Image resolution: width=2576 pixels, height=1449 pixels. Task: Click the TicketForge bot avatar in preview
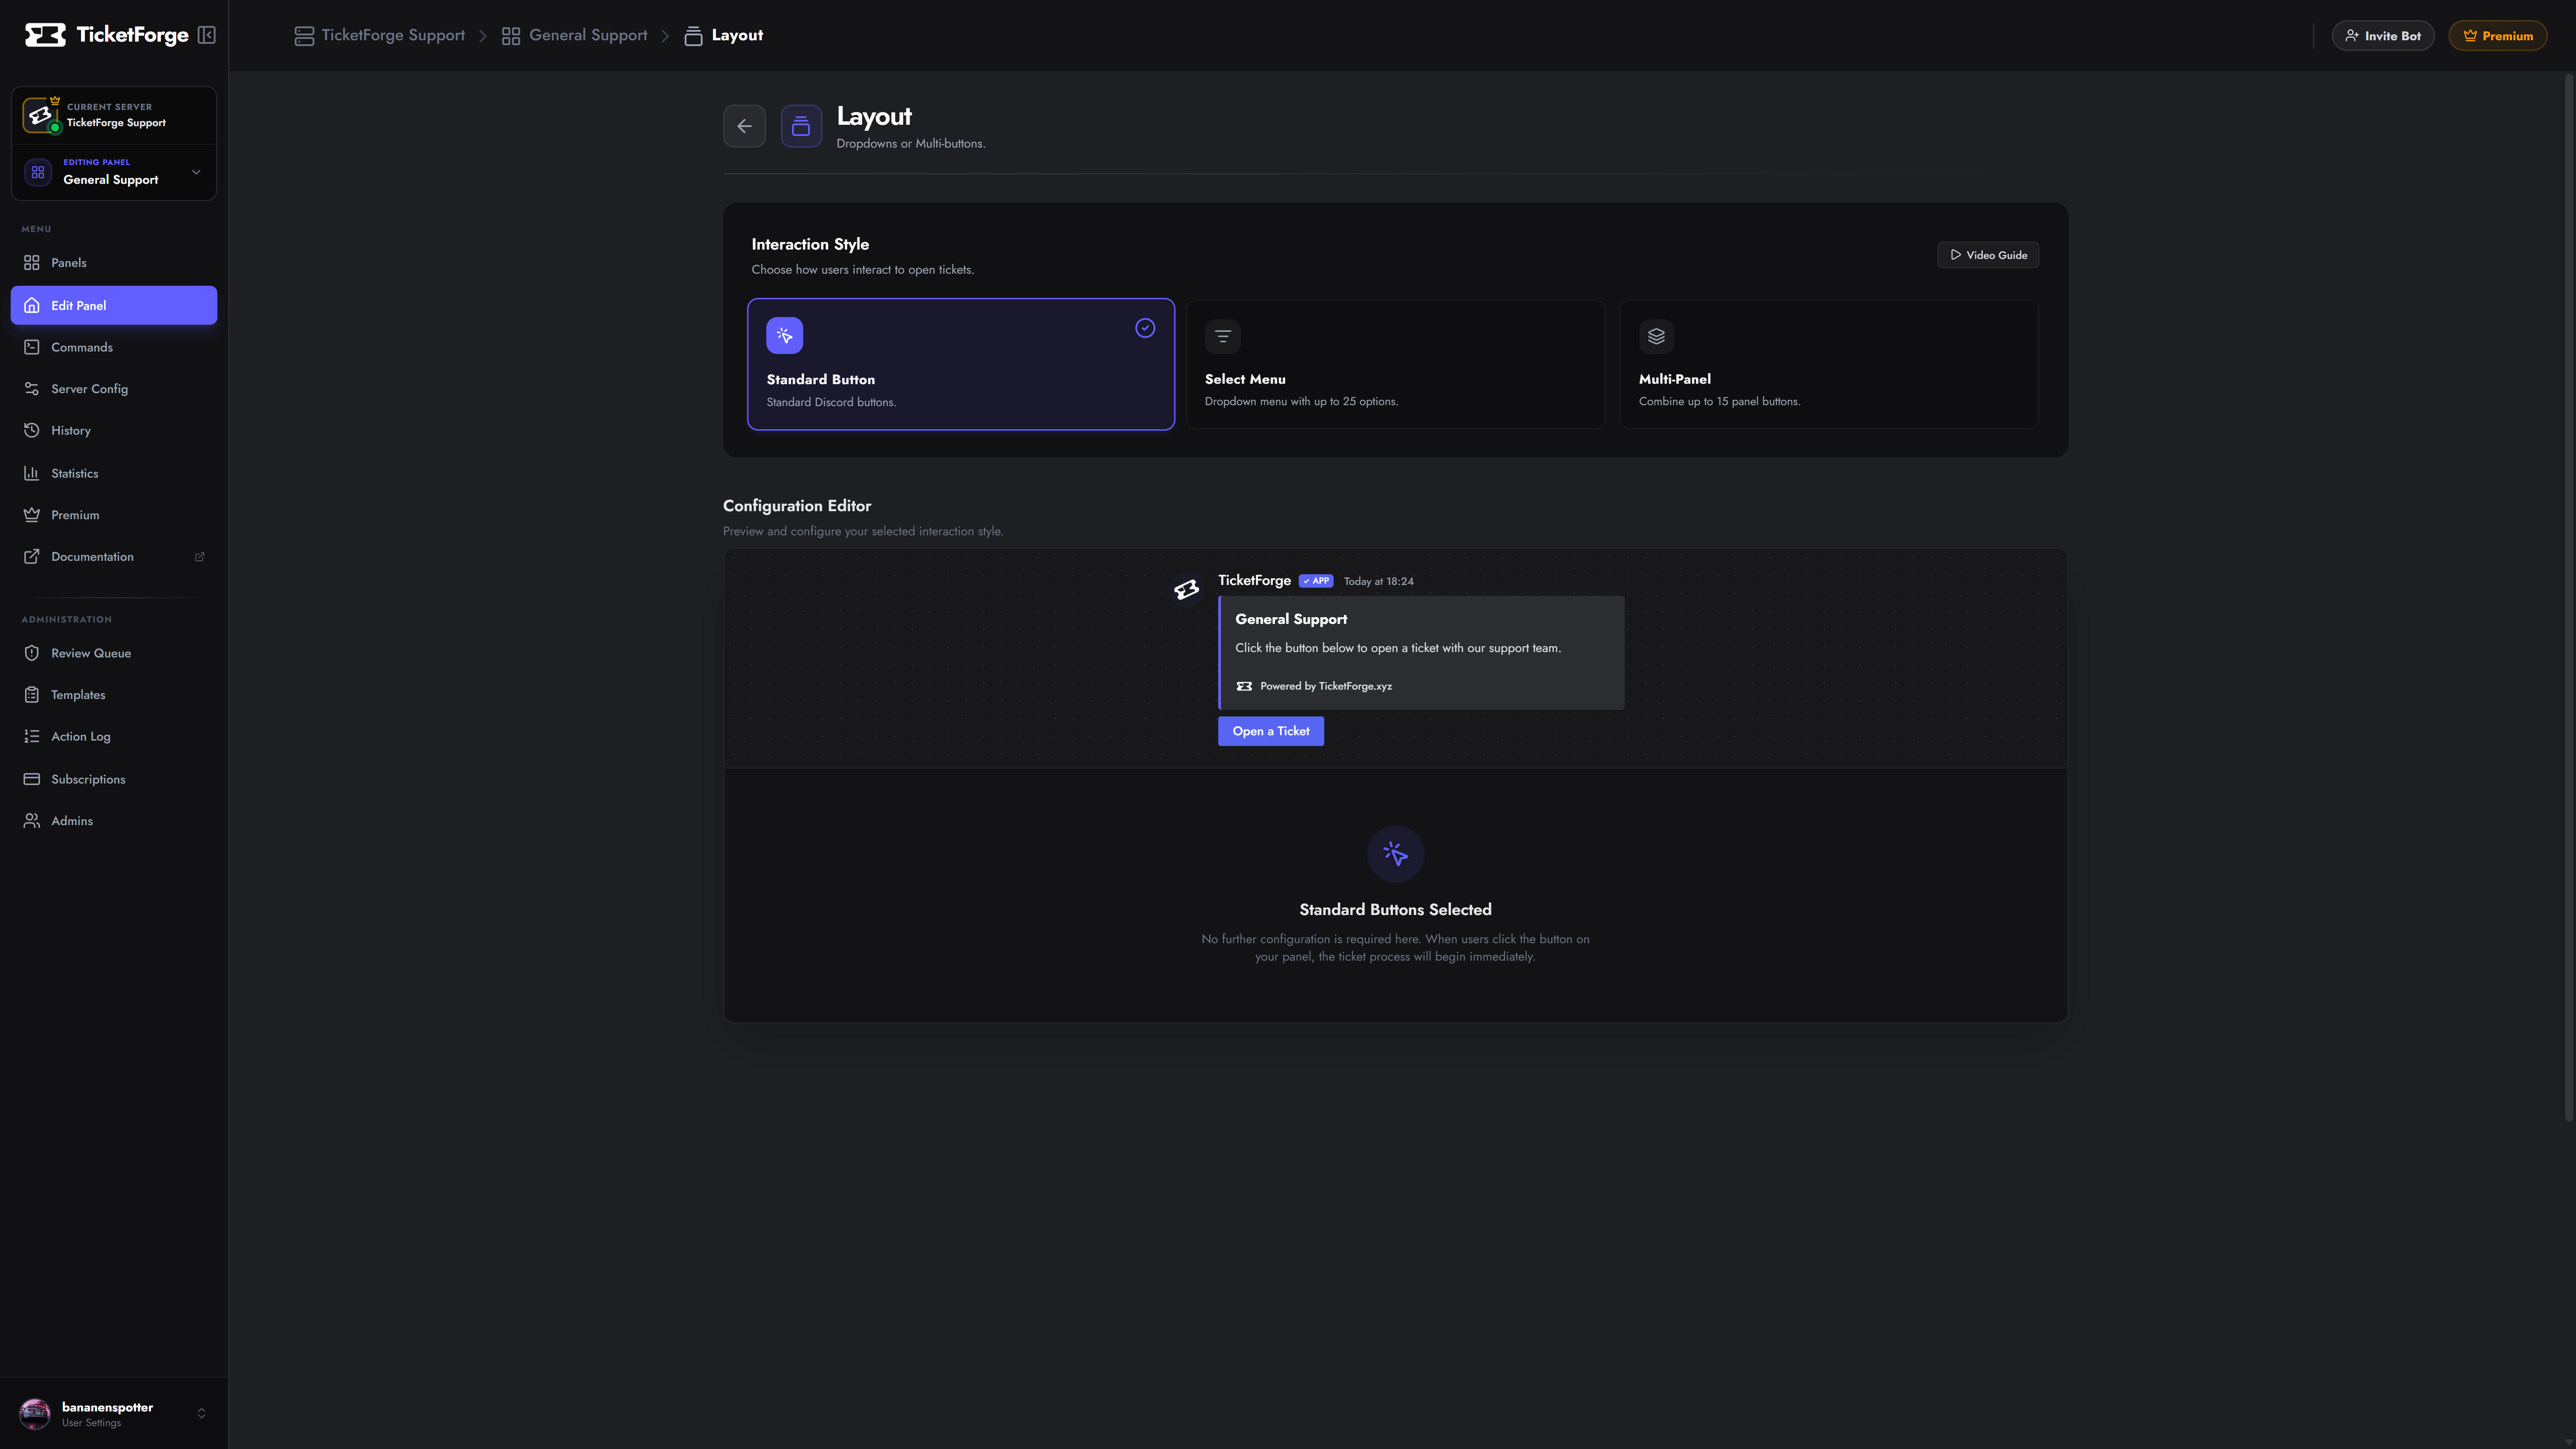(1186, 590)
